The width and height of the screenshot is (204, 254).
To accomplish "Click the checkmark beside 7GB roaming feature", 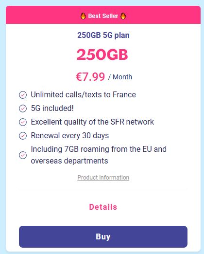I will (x=23, y=155).
